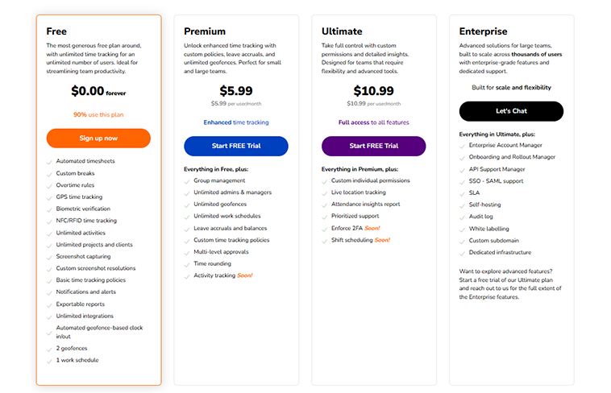The image size is (611, 393).
Task: Click checkmark icon beside Group management
Action: pyautogui.click(x=187, y=181)
